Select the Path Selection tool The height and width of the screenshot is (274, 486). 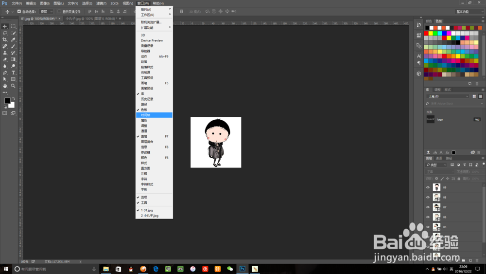(5, 79)
